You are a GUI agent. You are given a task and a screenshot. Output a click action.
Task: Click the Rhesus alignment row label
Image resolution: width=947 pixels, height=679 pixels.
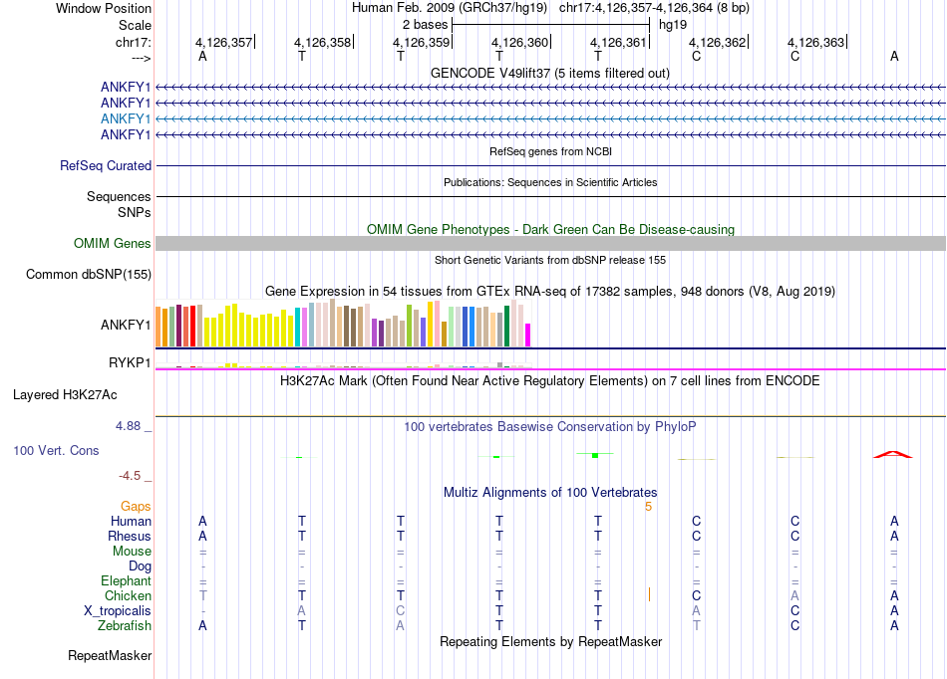click(130, 536)
